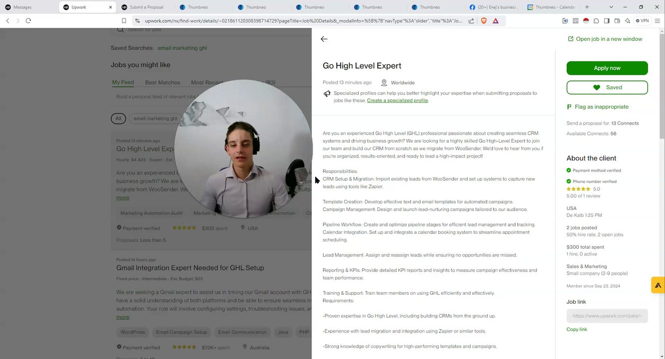This screenshot has width=665, height=359.
Task: Select the My Feed tab
Action: [123, 82]
